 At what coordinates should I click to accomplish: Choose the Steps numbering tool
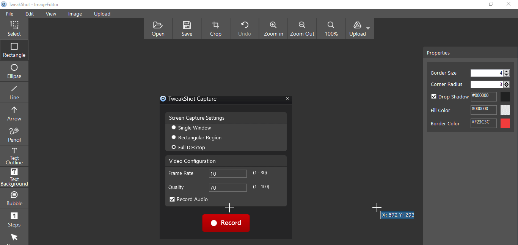click(x=14, y=220)
